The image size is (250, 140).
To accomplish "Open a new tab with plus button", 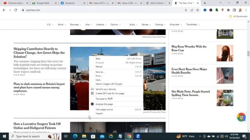I will (205, 3).
